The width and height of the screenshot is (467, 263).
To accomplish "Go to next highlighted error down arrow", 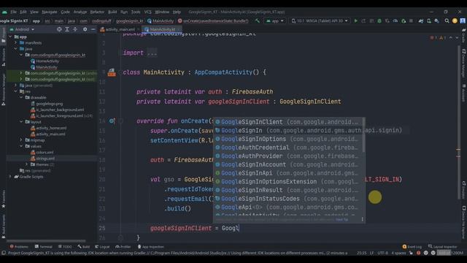I will coord(457,37).
